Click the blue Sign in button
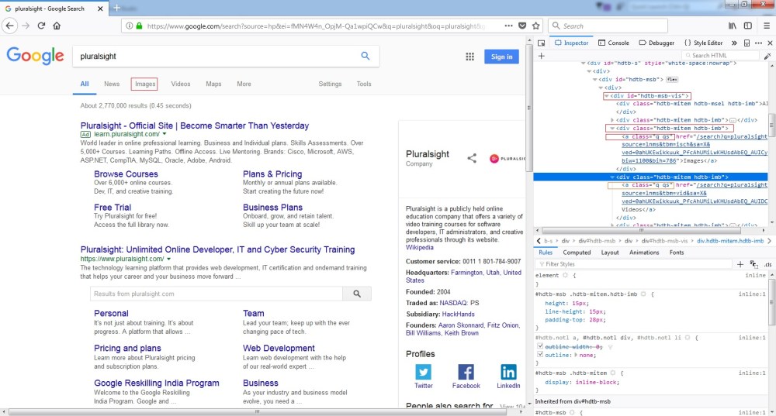This screenshot has width=776, height=416. 501,57
